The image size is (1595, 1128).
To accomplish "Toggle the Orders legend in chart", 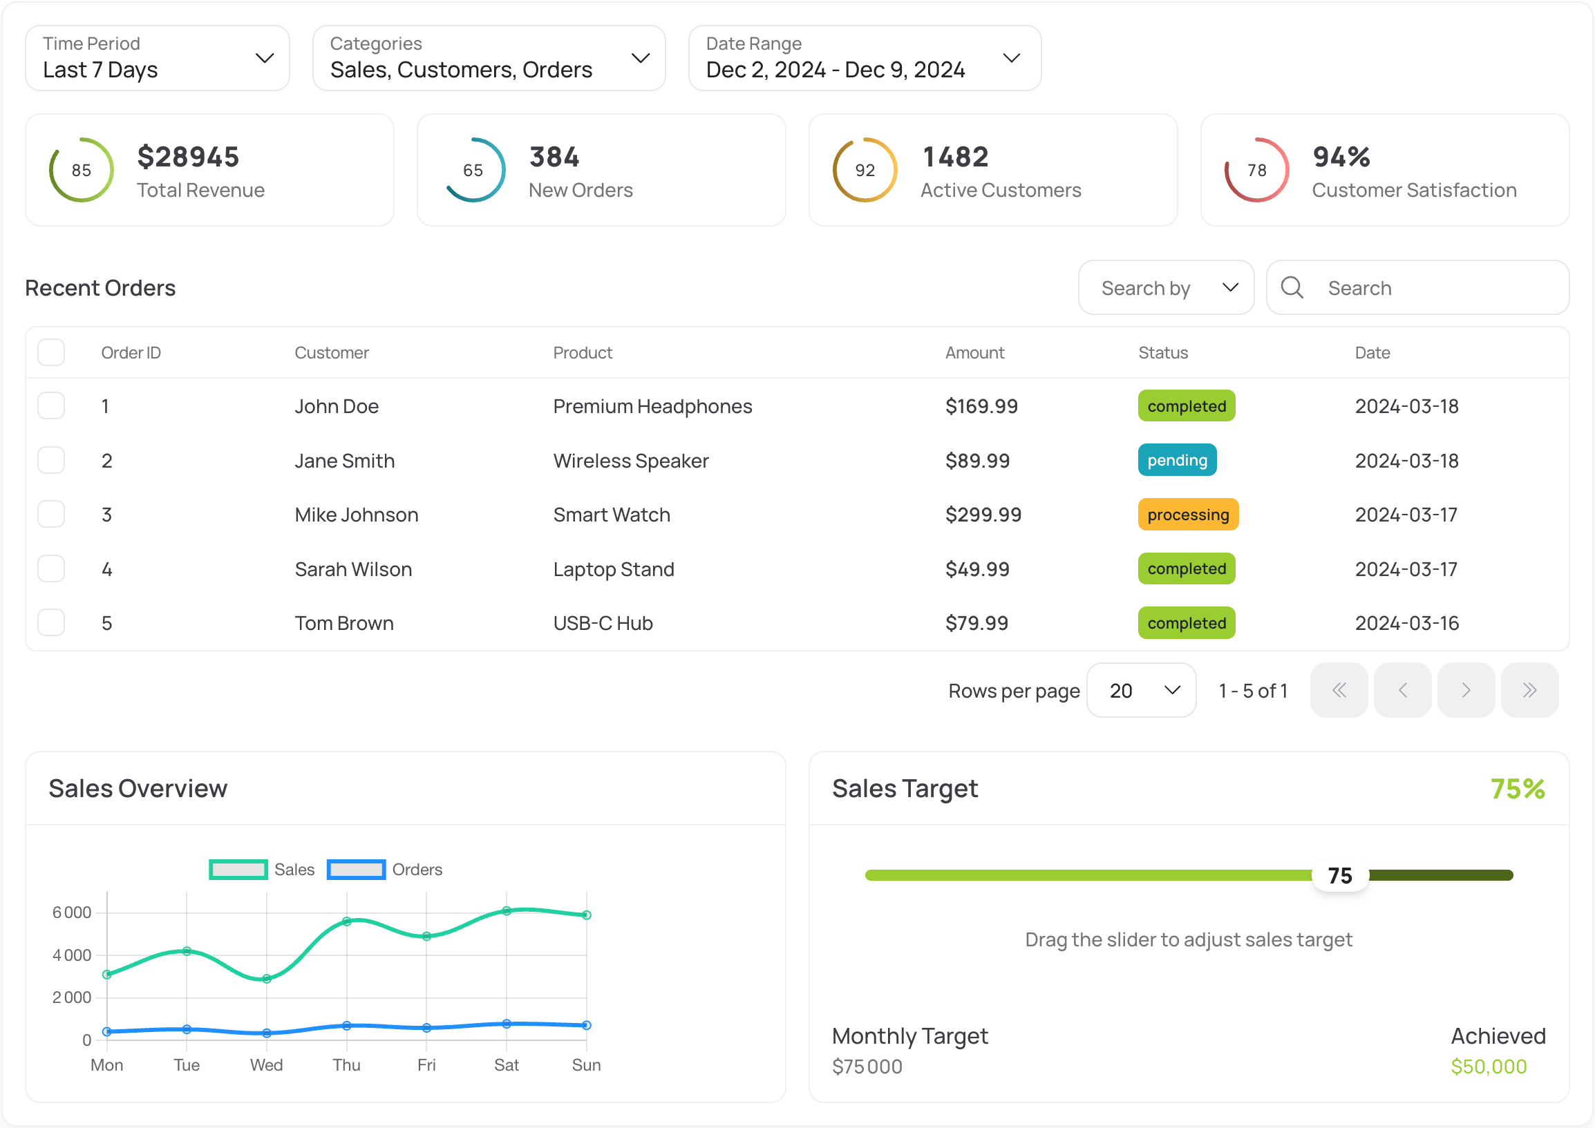I will tap(384, 869).
